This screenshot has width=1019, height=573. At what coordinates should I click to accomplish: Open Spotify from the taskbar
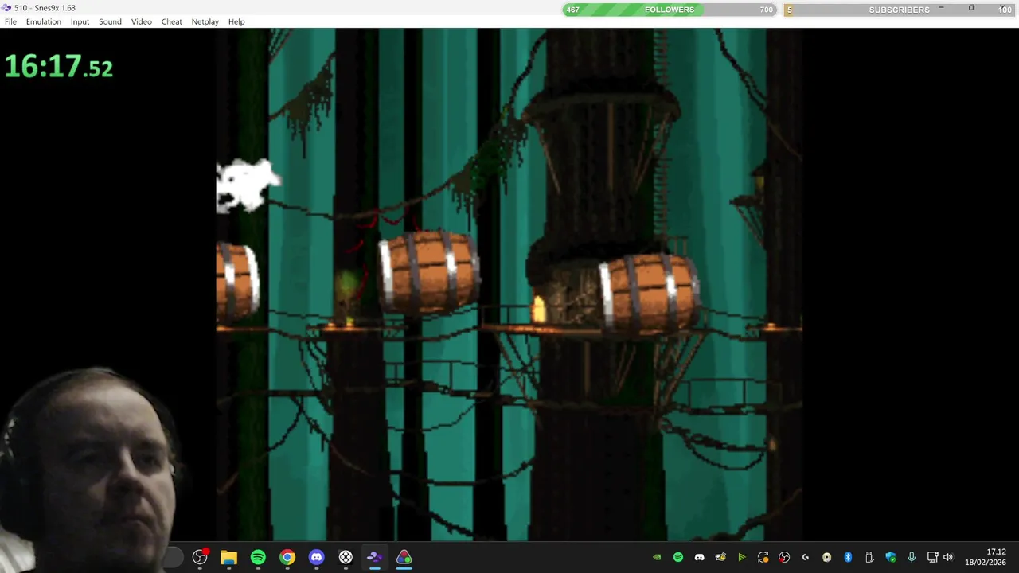[x=258, y=557]
